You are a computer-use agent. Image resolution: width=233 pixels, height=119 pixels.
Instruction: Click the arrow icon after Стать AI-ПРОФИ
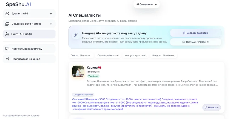[208, 42]
